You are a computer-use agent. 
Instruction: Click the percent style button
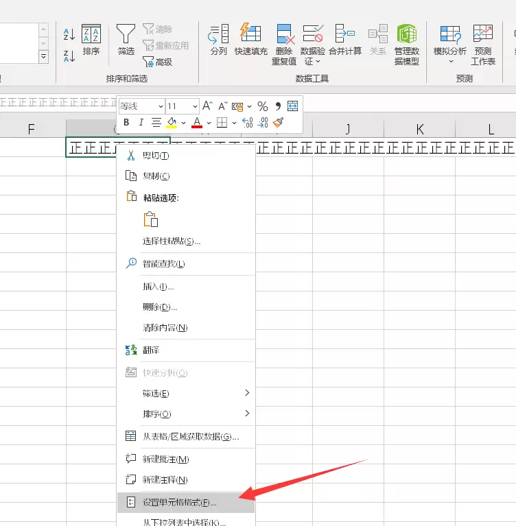[263, 106]
